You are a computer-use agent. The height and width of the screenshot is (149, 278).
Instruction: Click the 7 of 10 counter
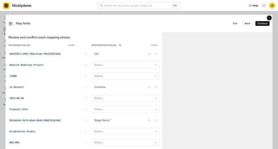(154, 45)
